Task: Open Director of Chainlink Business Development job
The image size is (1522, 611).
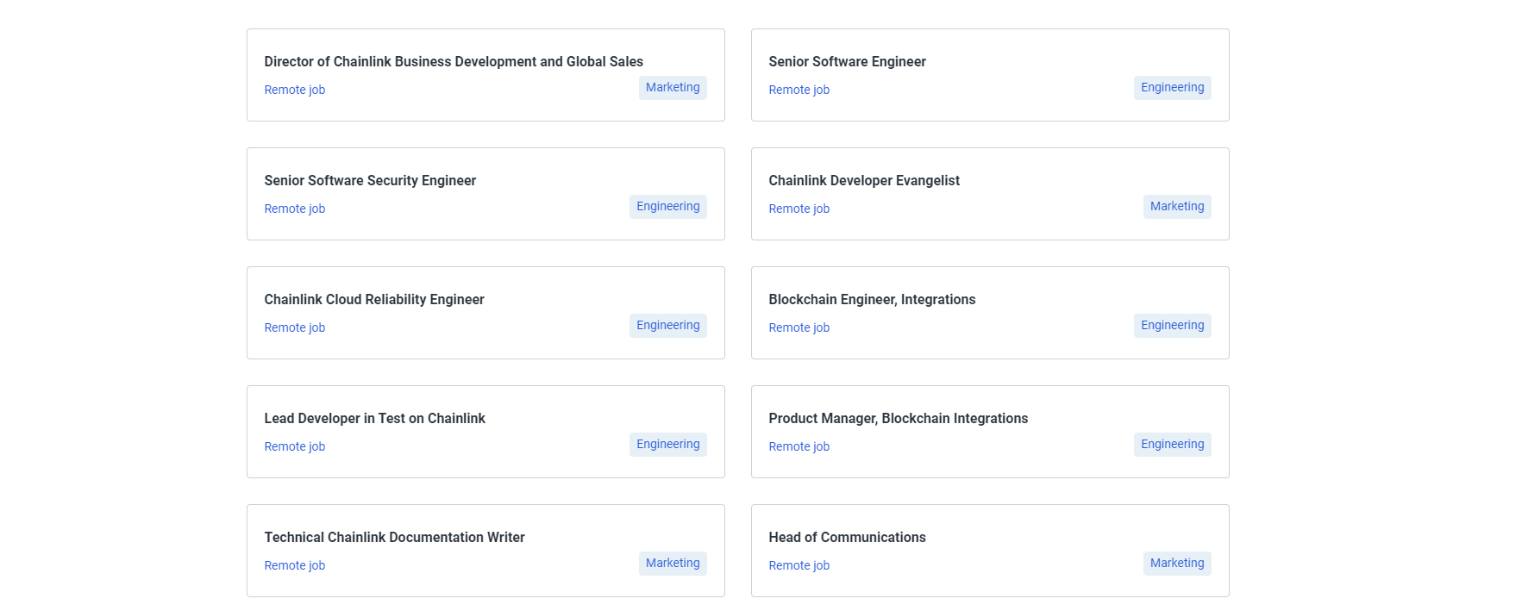Action: [454, 62]
